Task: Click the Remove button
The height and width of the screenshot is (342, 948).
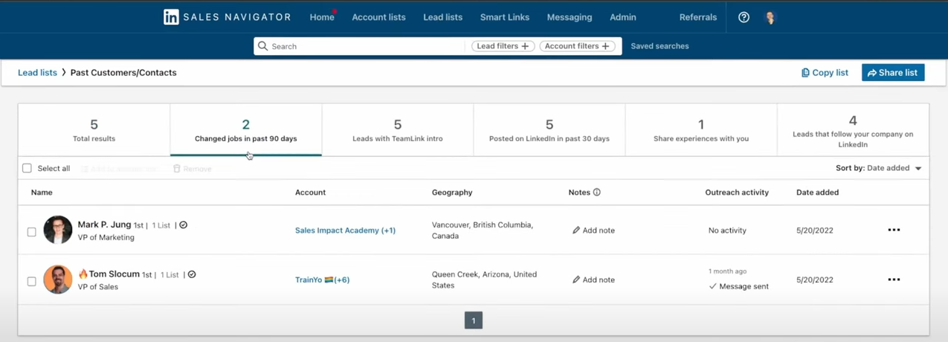Action: coord(192,169)
